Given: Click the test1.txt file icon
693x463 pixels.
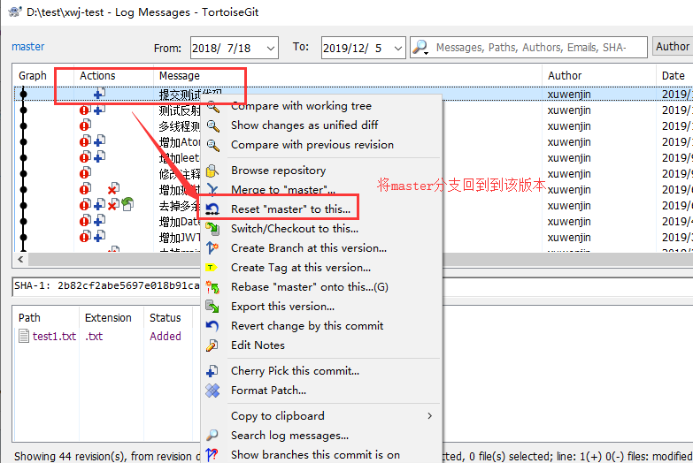Looking at the screenshot, I should pos(24,336).
